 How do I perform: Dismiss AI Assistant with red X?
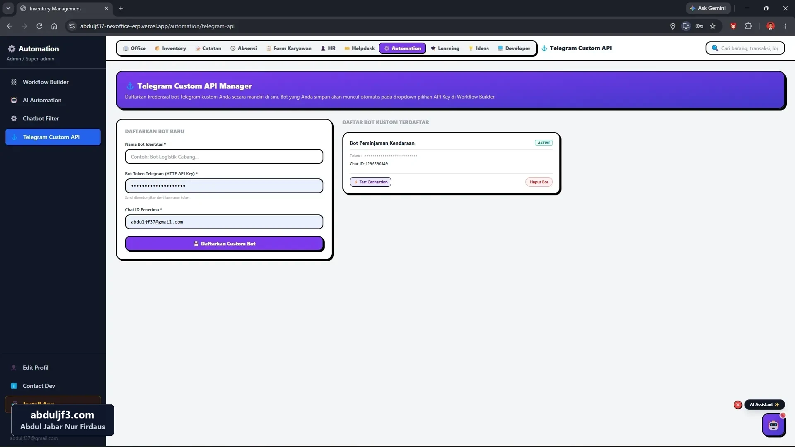(738, 405)
